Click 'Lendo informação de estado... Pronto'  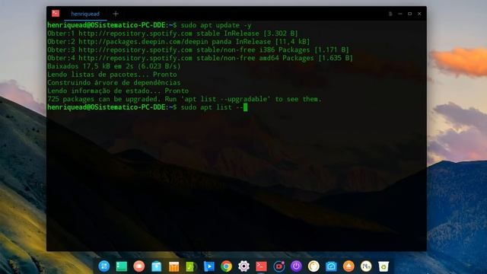coord(118,91)
